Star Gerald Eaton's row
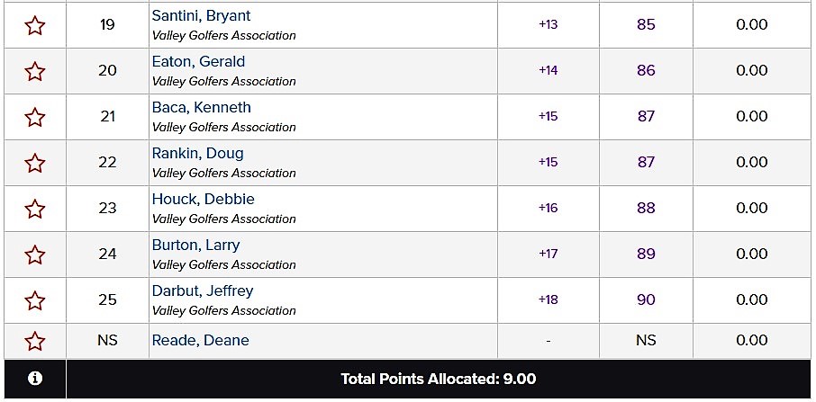Screen dimensions: 816x402 (x=35, y=71)
